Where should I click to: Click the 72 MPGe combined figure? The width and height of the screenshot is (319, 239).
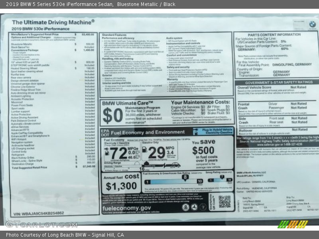tap(119, 153)
